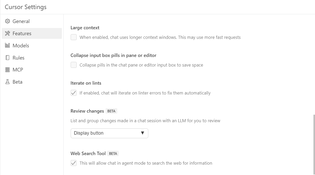315x175 pixels.
Task: Disable the Iterate on lints checkbox
Action: [x=74, y=93]
